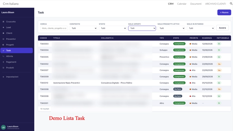Open task row TSK0001
This screenshot has height=131, width=233.
[x=135, y=103]
